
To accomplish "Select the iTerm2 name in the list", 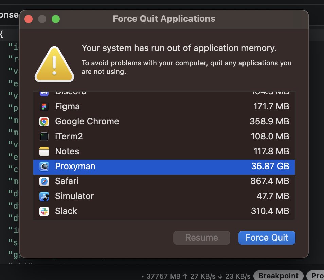I will pyautogui.click(x=69, y=136).
